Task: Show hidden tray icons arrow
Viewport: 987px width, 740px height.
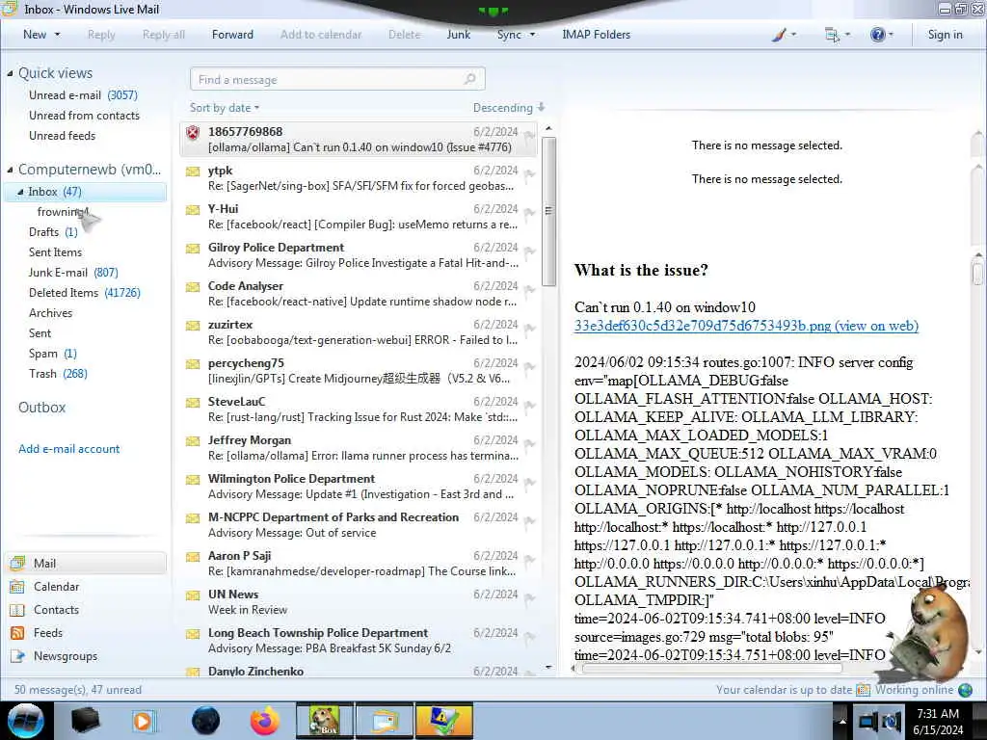Action: point(842,721)
